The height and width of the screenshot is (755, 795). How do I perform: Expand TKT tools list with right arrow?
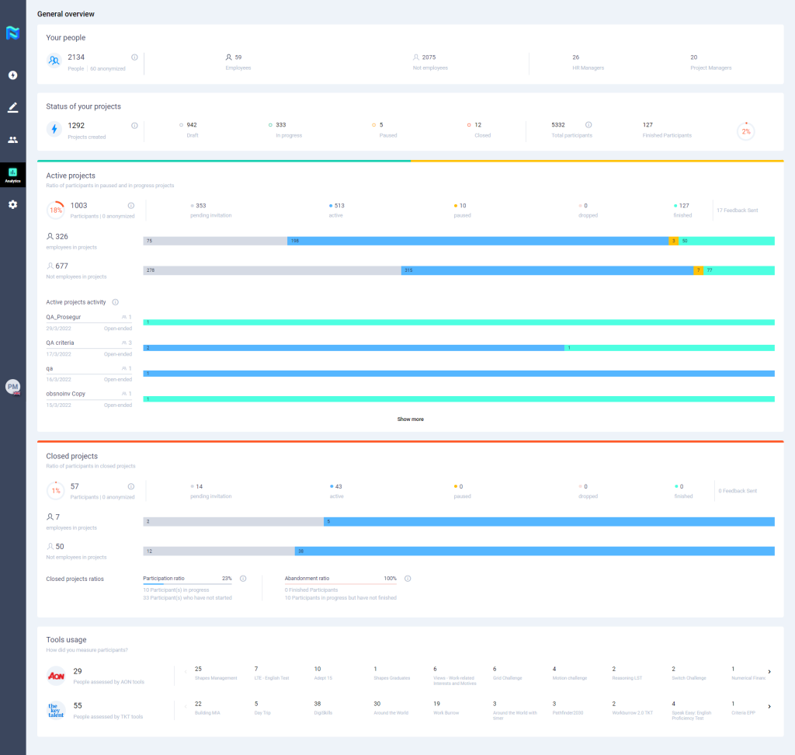point(769,706)
